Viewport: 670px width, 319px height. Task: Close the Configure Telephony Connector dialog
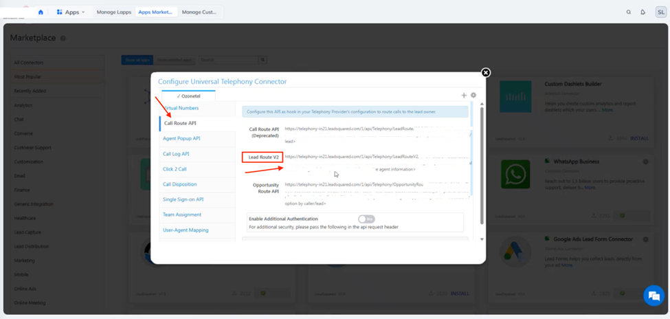[485, 72]
